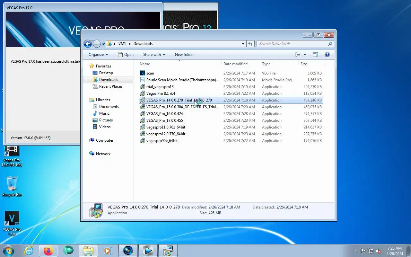The width and height of the screenshot is (411, 257).
Task: Open Windows Media Player from taskbar
Action: click(108, 251)
